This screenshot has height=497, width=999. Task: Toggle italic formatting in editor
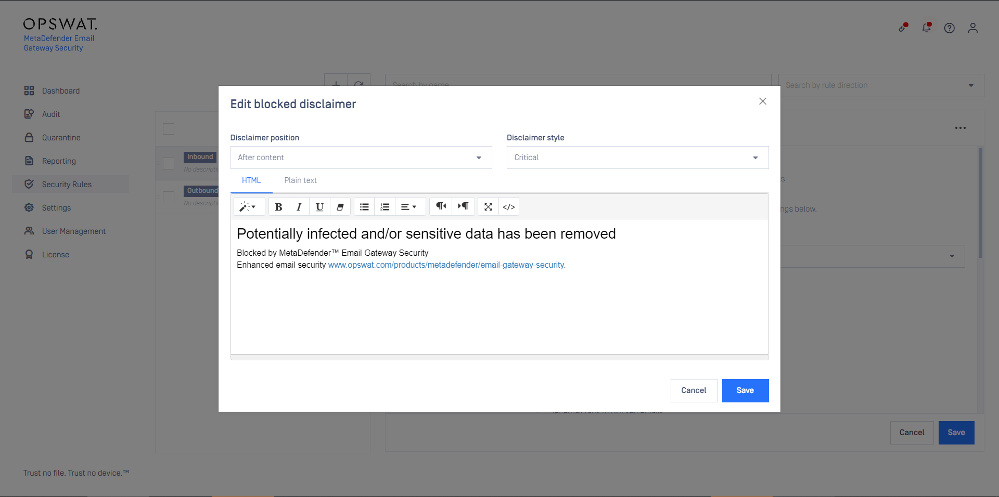coord(299,207)
